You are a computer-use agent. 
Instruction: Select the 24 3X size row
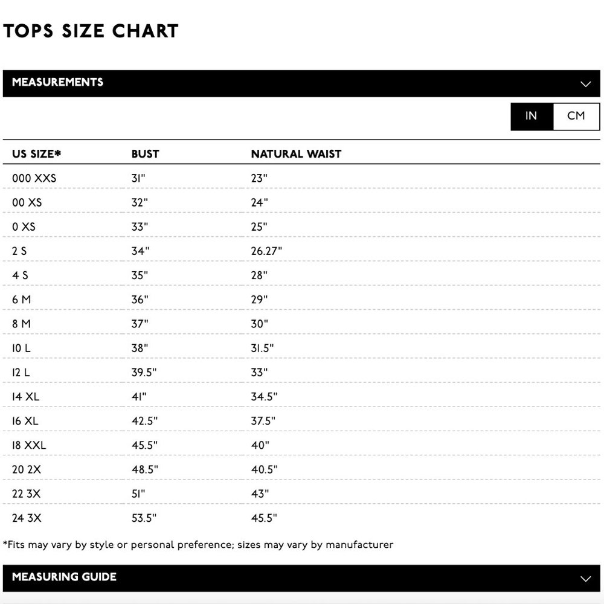pos(301,516)
